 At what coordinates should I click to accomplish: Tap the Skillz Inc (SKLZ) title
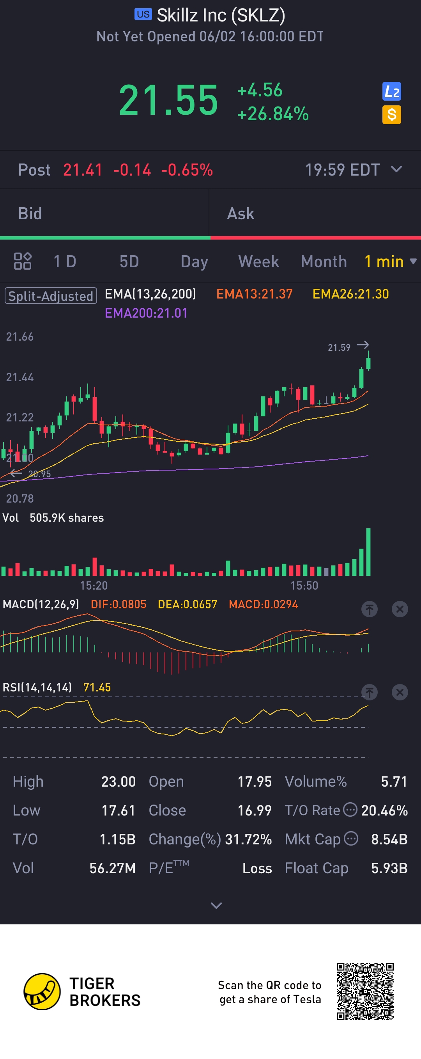coord(221,16)
